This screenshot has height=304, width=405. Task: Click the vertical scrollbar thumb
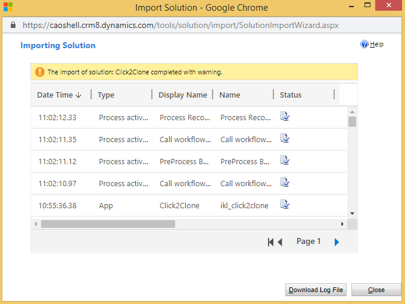click(352, 121)
